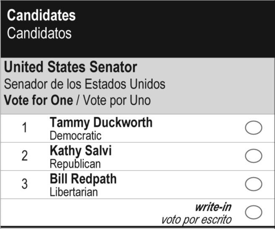Image resolution: width=275 pixels, height=229 pixels.
Task: Select the oval for Kathy Salvi
Action: pos(253,156)
